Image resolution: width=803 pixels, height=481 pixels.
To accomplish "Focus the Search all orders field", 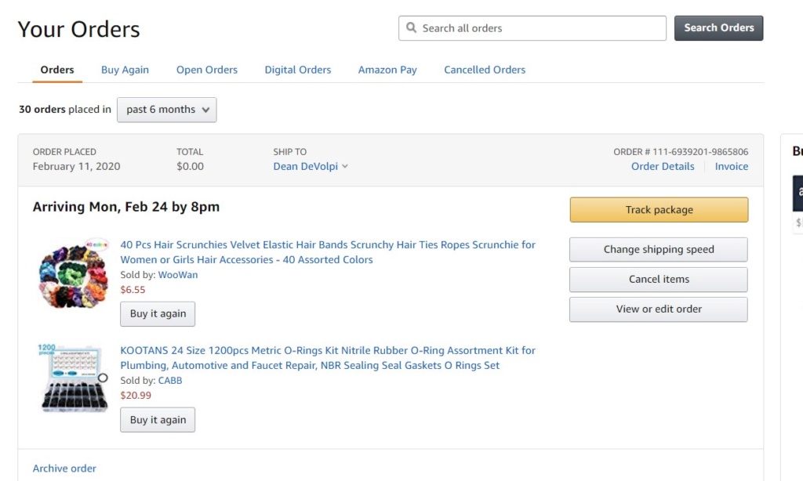I will tap(532, 28).
